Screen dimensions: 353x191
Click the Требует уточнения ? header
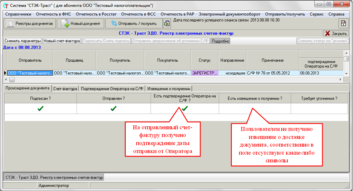coord(319,98)
